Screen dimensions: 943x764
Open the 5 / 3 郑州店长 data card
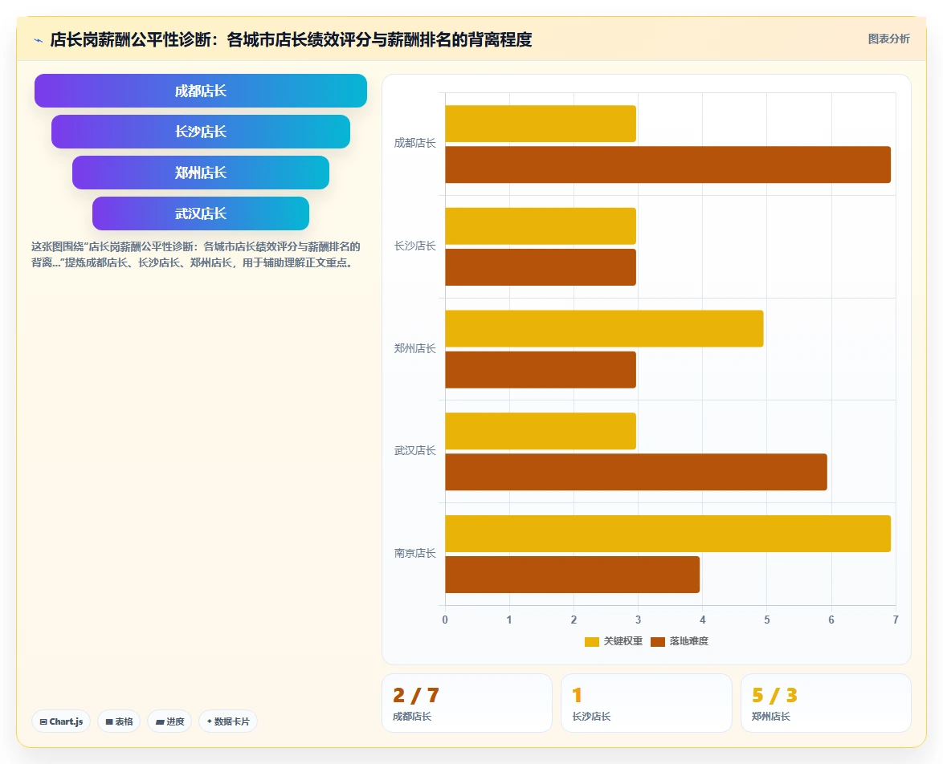826,703
